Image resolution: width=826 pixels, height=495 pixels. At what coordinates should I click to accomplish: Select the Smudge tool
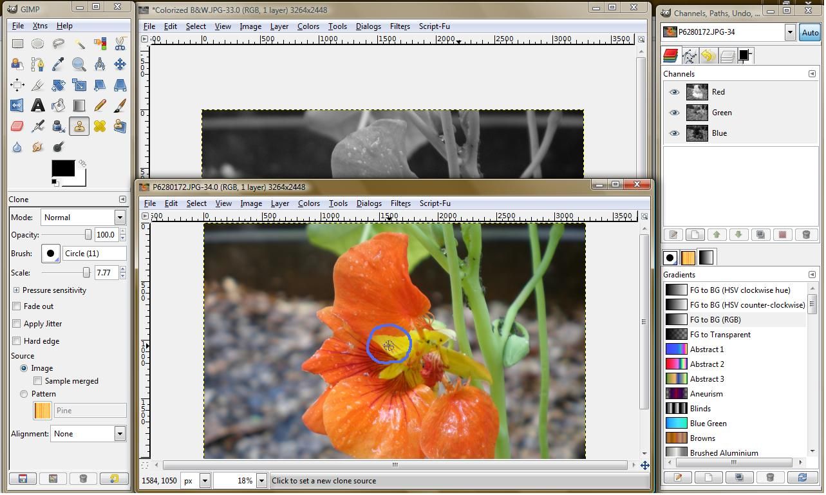click(x=37, y=147)
